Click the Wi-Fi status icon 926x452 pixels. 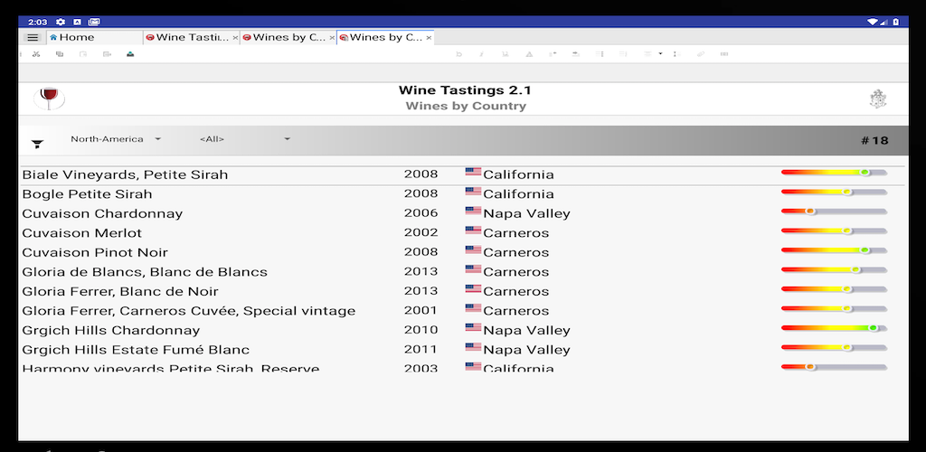point(873,22)
